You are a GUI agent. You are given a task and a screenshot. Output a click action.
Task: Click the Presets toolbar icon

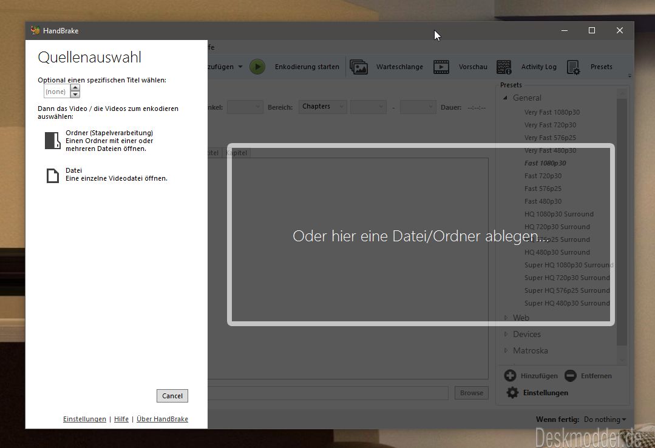[x=573, y=67]
